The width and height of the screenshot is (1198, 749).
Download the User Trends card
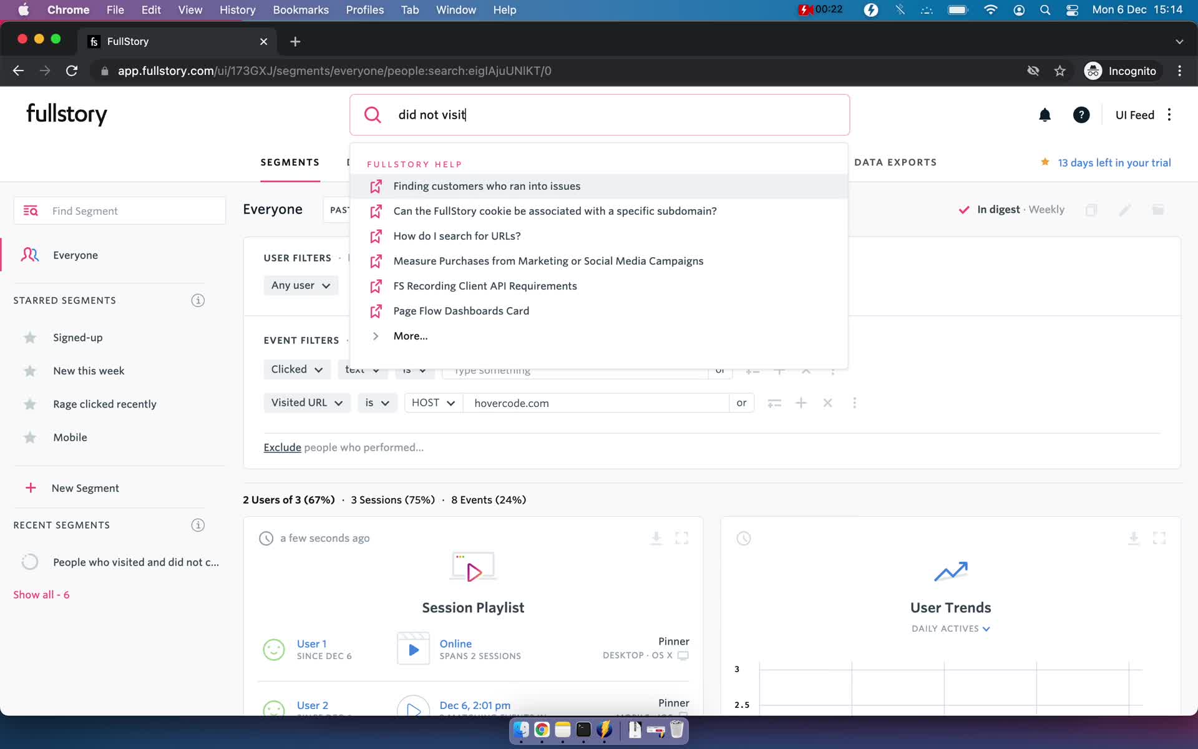(x=1134, y=538)
